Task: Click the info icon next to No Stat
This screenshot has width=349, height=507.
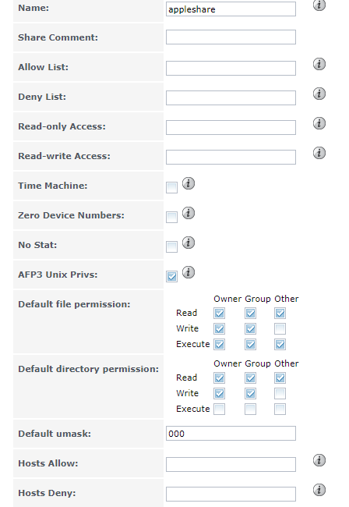Action: pos(189,243)
